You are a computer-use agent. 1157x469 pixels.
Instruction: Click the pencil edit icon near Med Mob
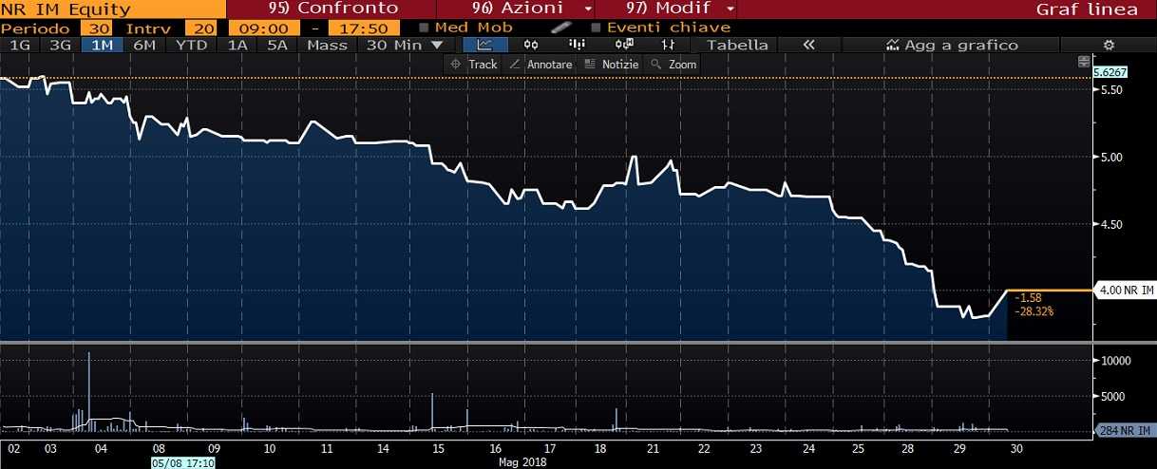point(560,28)
